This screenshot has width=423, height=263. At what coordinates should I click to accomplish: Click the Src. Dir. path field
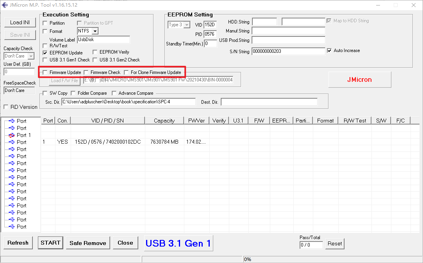click(x=129, y=102)
